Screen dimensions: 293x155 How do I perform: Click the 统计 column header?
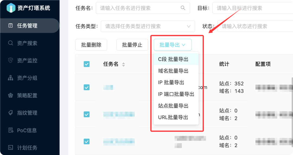point(224,64)
